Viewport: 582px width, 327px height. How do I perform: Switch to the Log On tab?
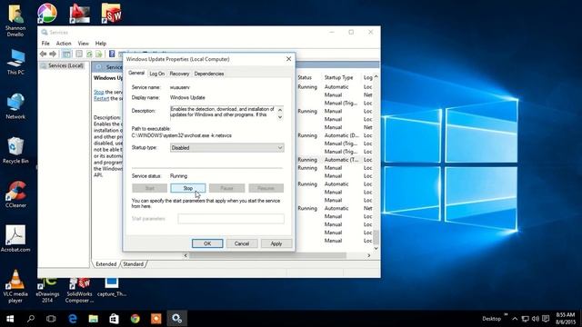pos(156,74)
